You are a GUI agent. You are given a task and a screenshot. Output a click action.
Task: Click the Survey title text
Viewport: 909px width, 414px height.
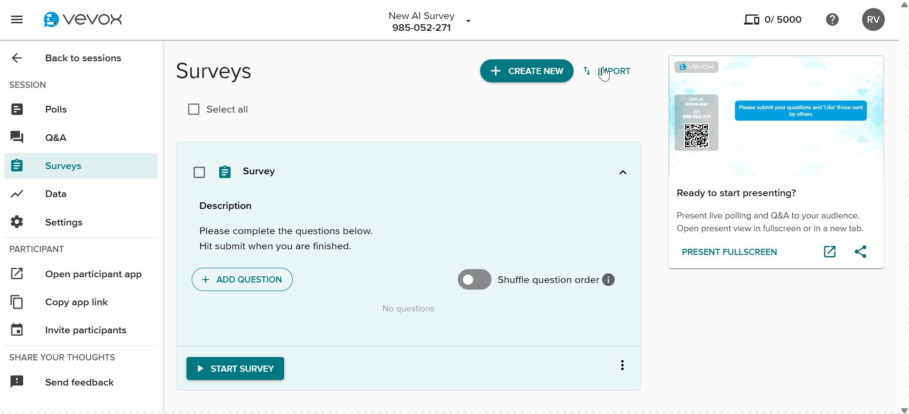[x=259, y=171]
